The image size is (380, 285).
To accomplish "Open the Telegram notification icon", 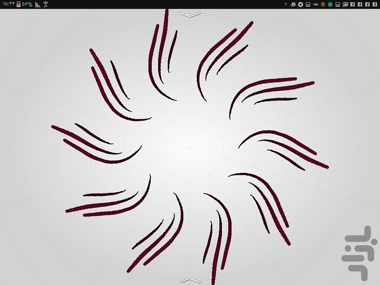I will [301, 4].
